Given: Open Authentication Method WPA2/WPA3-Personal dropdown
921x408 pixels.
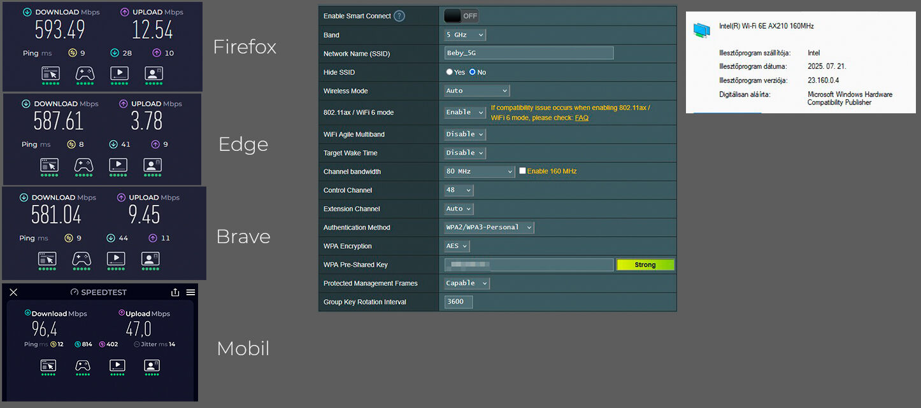Looking at the screenshot, I should click(x=489, y=227).
